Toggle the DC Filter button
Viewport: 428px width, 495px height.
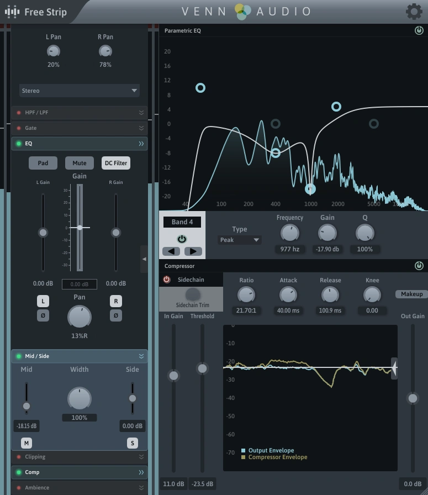[x=116, y=163]
